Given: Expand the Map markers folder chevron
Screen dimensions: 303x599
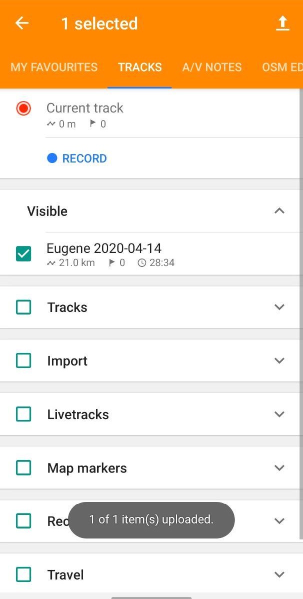Looking at the screenshot, I should click(x=279, y=467).
